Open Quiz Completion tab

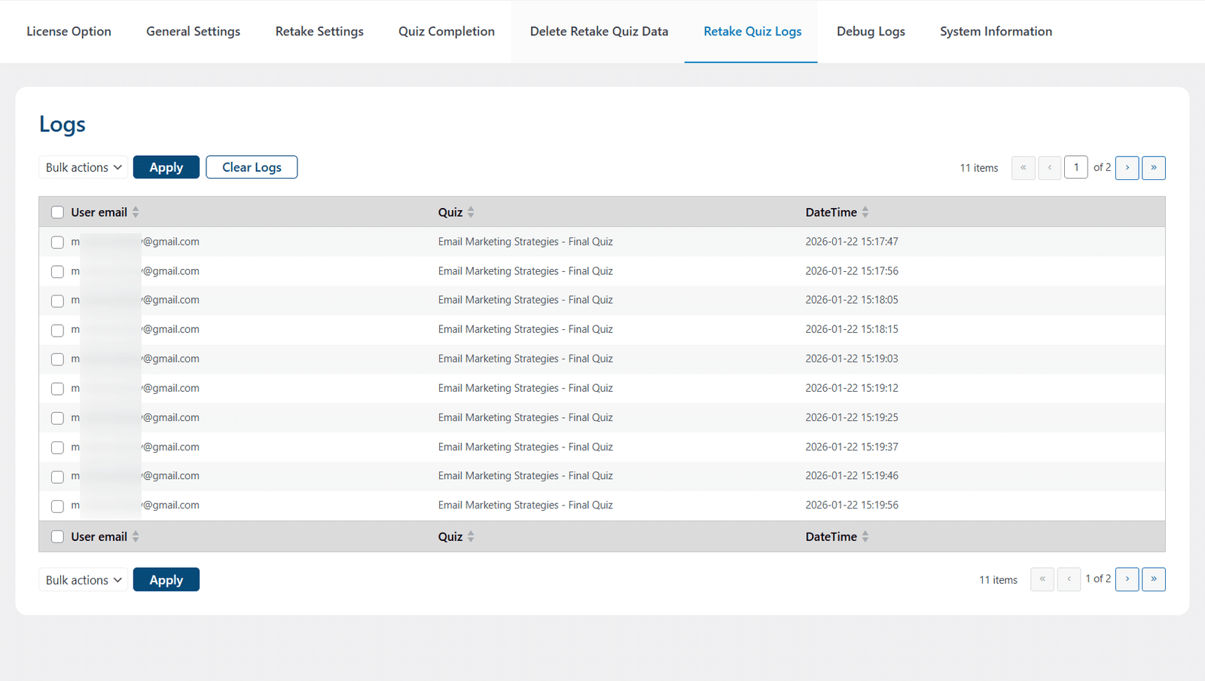pyautogui.click(x=447, y=32)
